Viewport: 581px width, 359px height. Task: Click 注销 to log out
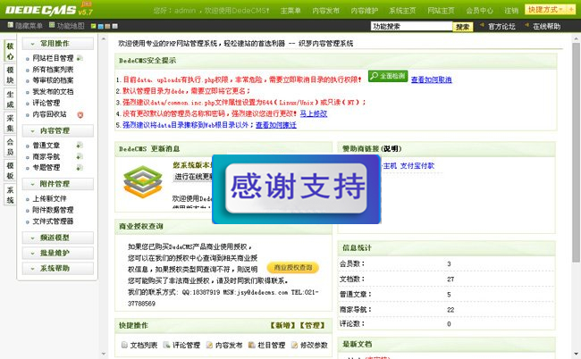pyautogui.click(x=511, y=11)
